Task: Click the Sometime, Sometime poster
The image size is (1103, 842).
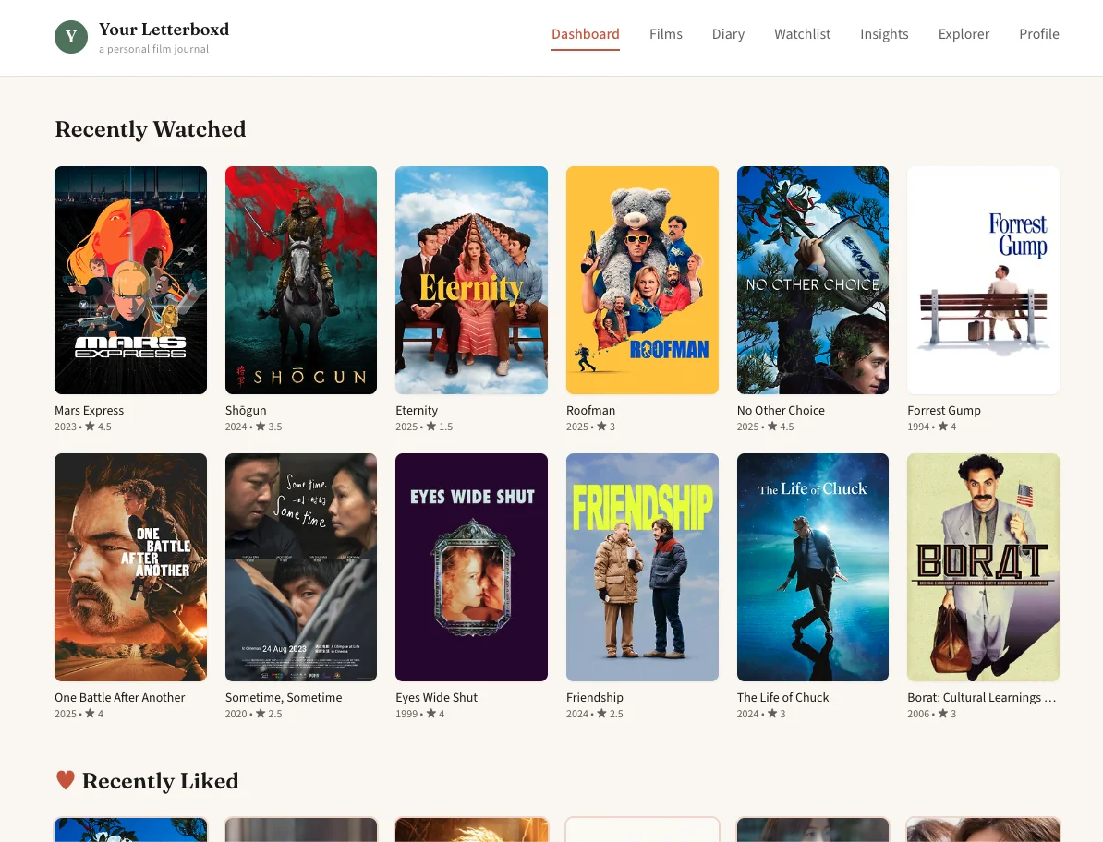Action: point(301,567)
